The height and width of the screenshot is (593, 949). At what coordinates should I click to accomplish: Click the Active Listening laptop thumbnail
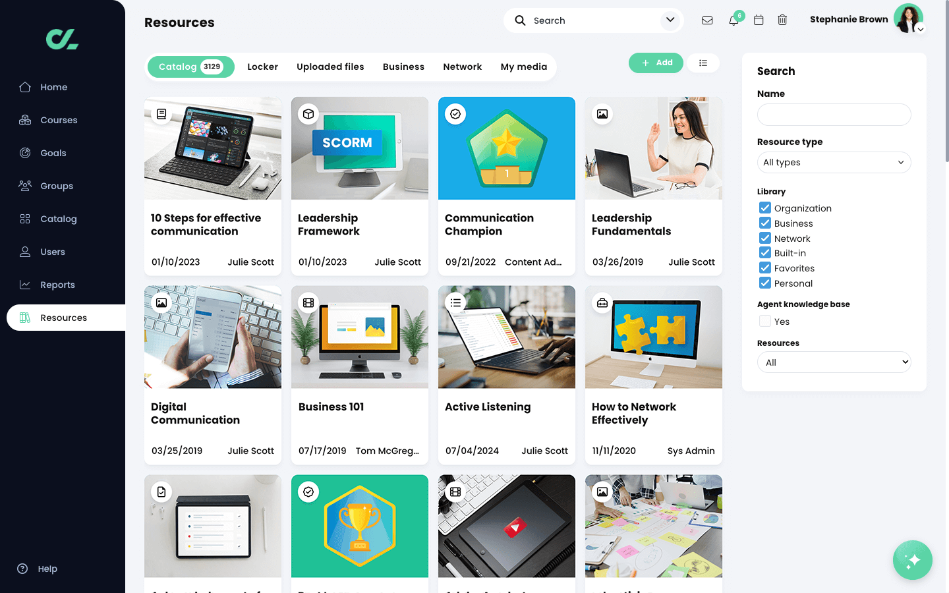point(507,337)
